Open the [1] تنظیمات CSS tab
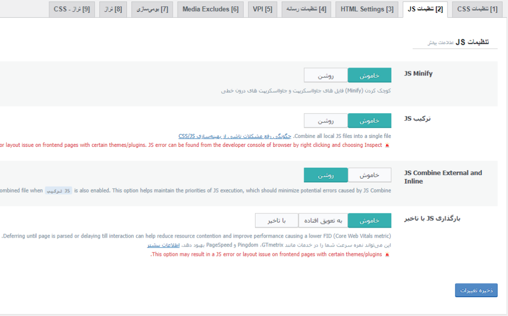The width and height of the screenshot is (508, 316). click(477, 9)
